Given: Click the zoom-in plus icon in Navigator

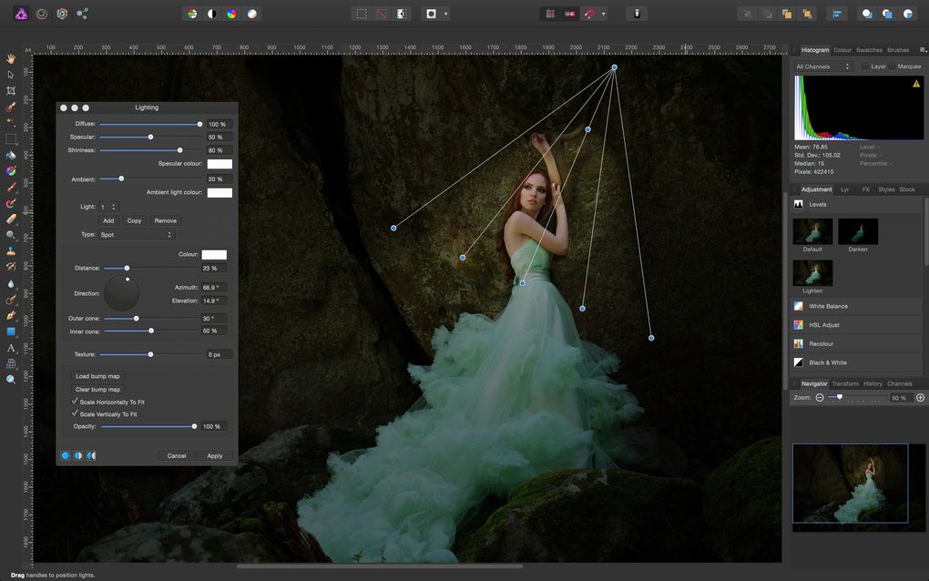Looking at the screenshot, I should [920, 398].
